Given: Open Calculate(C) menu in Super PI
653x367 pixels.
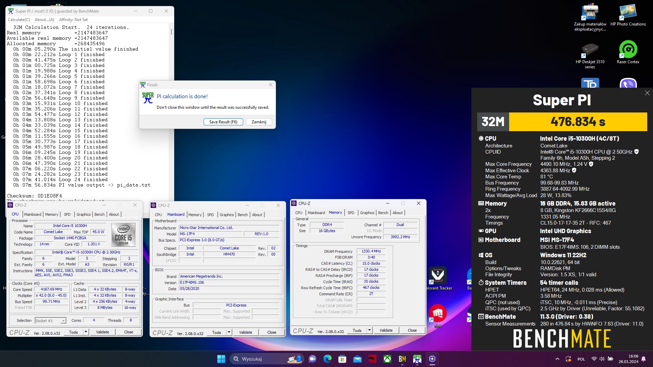Looking at the screenshot, I should click(x=19, y=20).
